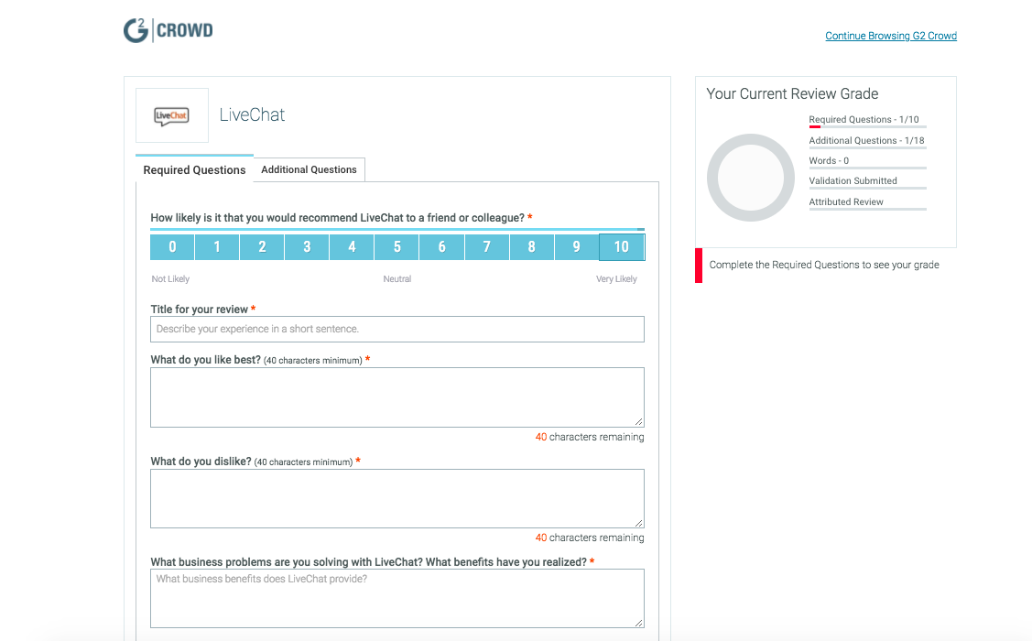Click the Your Current Review Grade heading
This screenshot has width=1032, height=641.
[792, 93]
